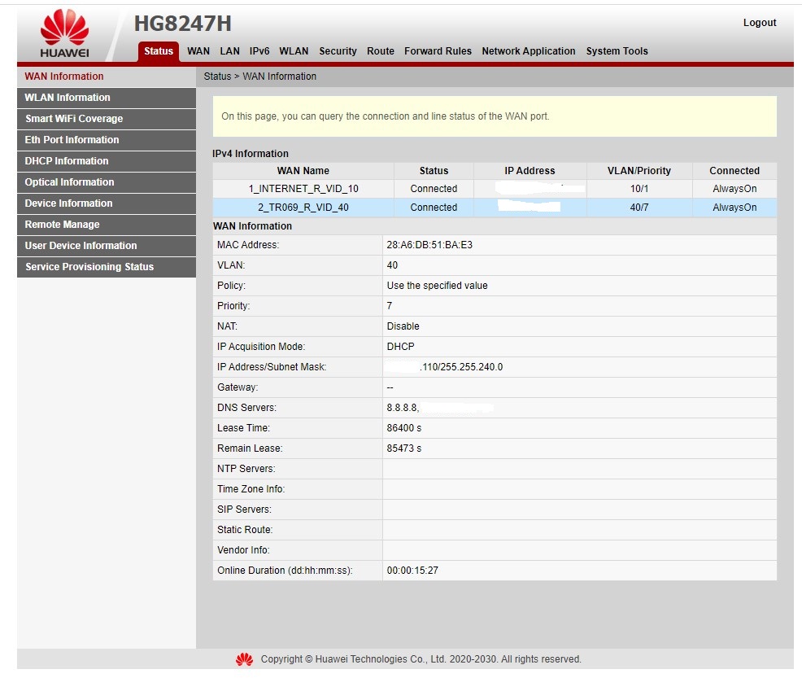Screen dimensions: 802x678
Task: Click the Time Zone Info label
Action: pyautogui.click(x=251, y=489)
